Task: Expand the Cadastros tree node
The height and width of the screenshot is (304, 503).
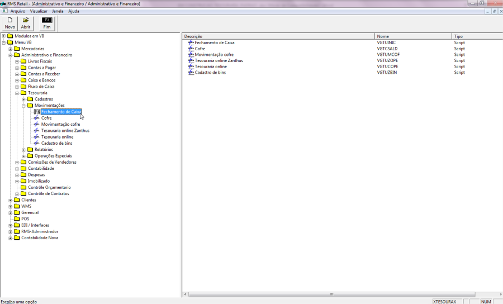Action: point(23,99)
